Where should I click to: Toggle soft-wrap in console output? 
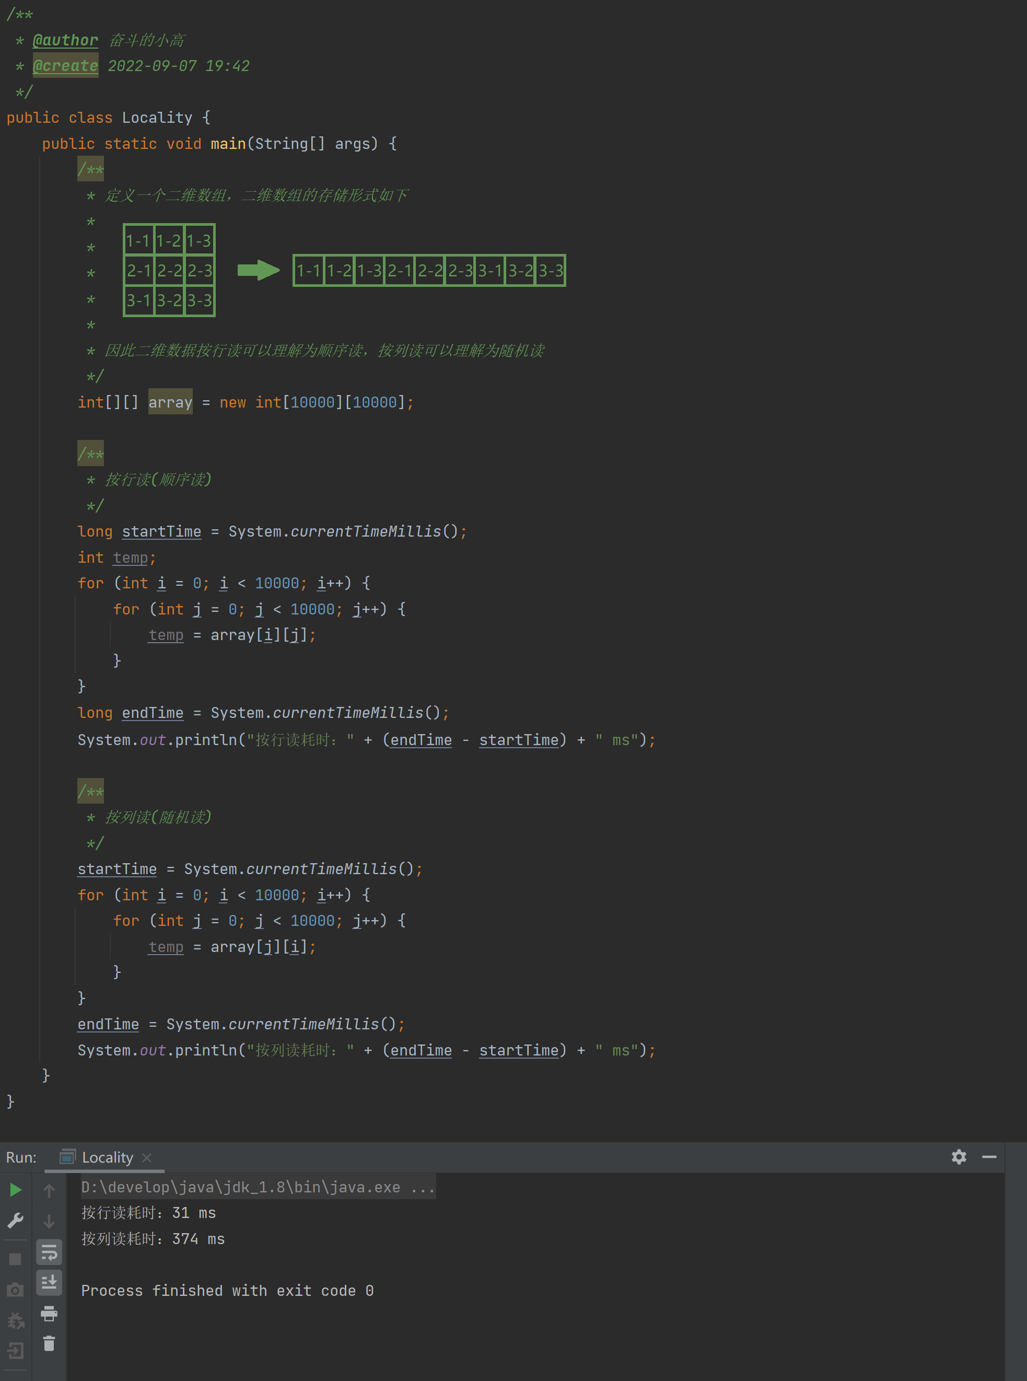click(49, 1252)
